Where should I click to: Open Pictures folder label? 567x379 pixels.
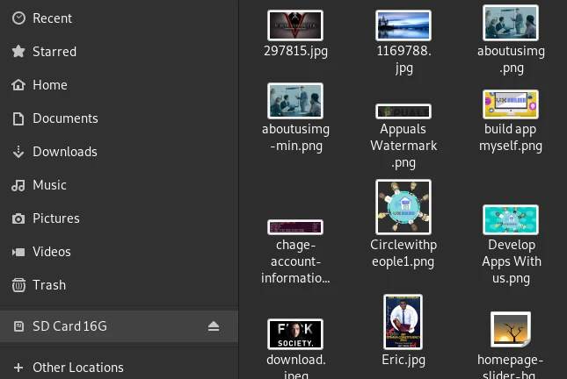pos(56,218)
